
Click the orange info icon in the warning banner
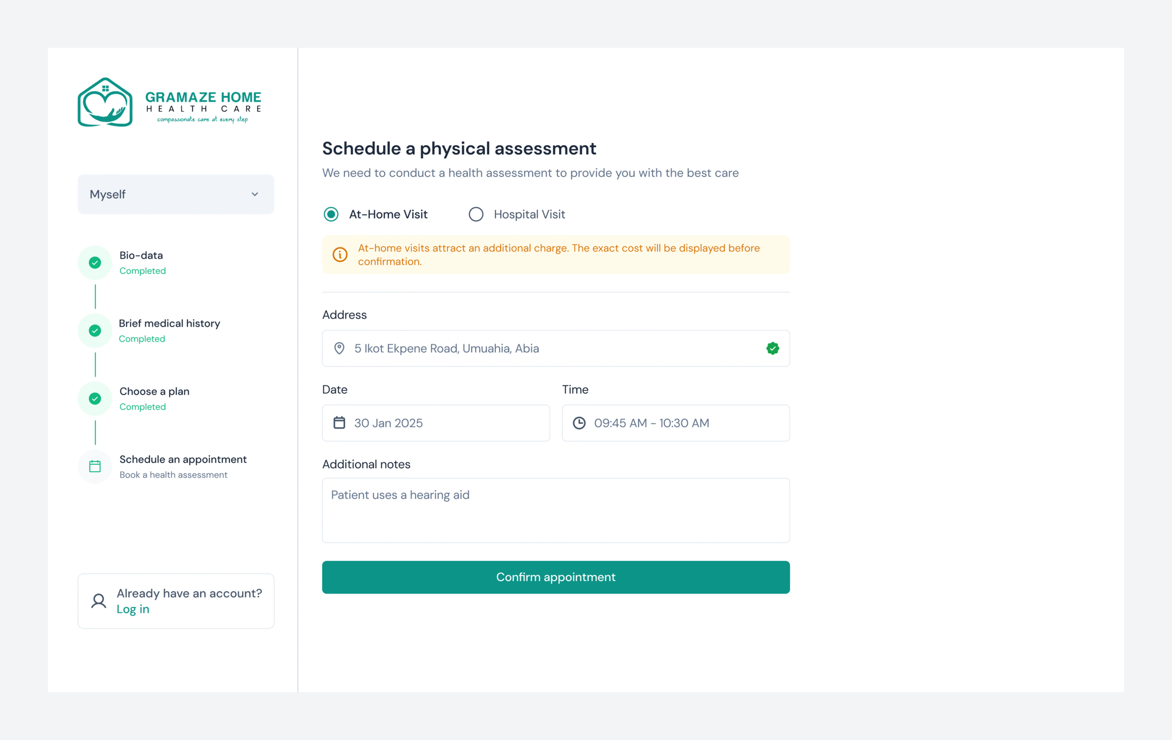coord(340,254)
